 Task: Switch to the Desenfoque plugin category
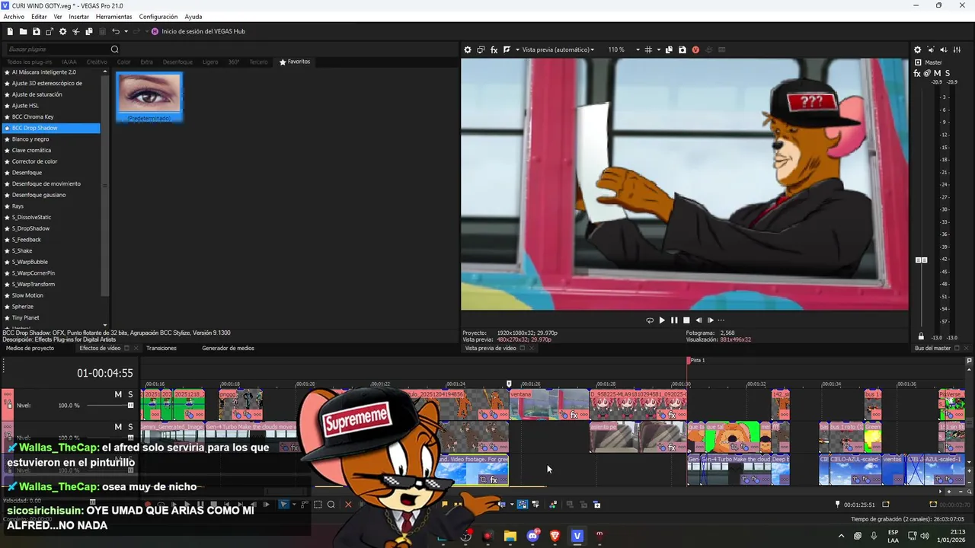pos(177,62)
